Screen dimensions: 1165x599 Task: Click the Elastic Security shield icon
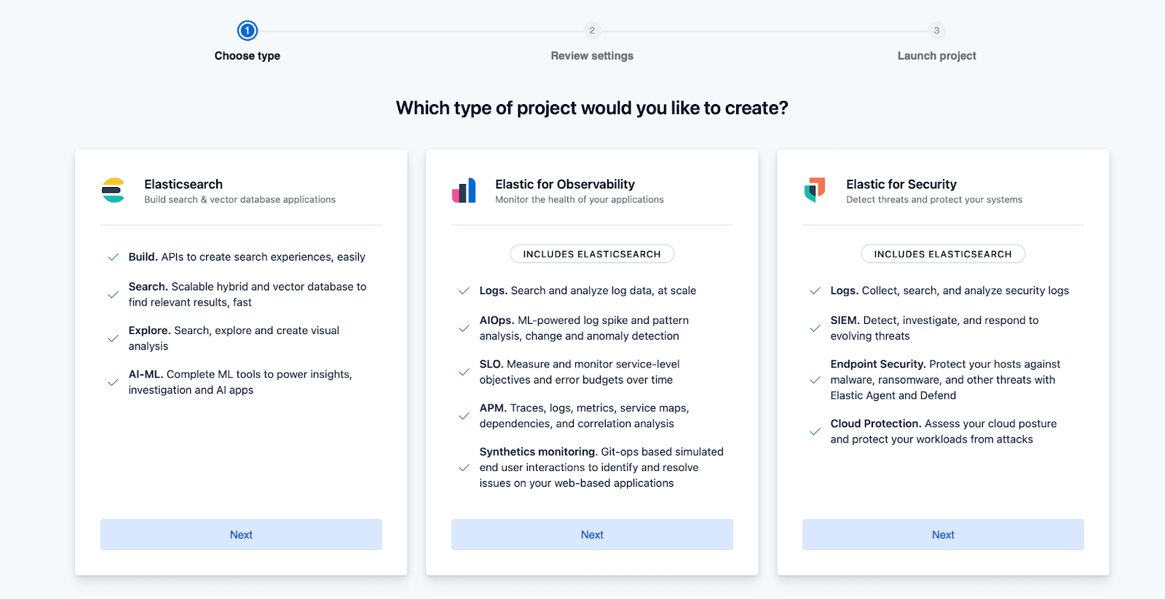point(815,191)
